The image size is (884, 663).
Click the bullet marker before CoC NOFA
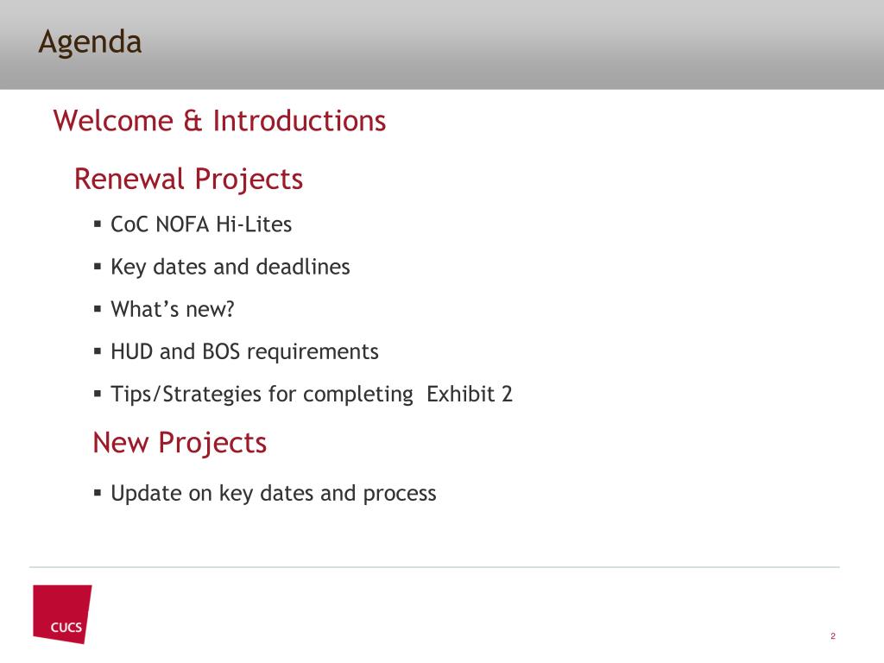pos(98,224)
